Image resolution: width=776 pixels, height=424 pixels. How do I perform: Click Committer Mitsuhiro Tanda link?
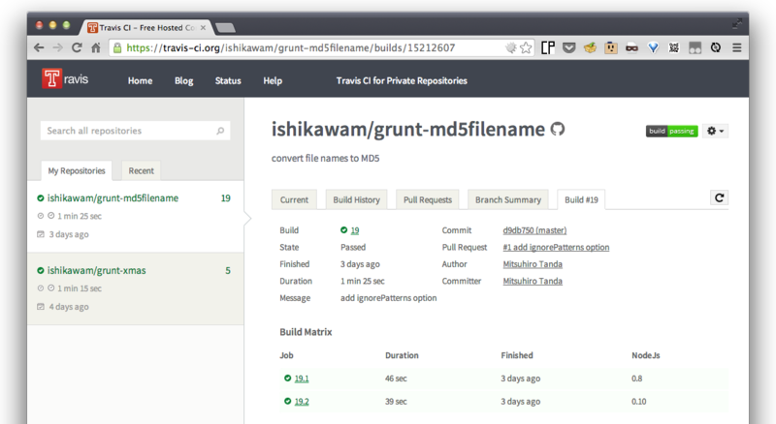click(533, 281)
